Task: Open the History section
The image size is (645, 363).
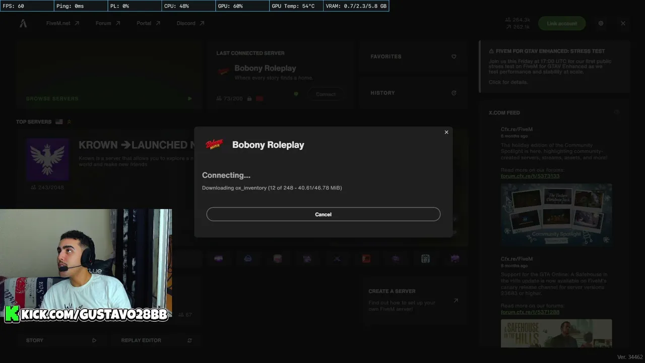Action: coord(413,93)
